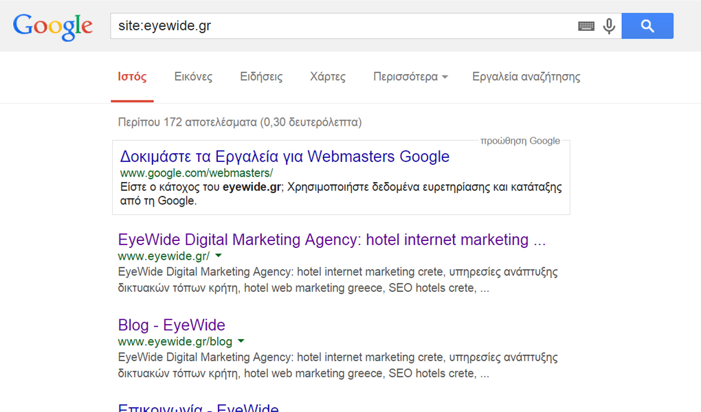
Task: Open the on-screen keyboard icon
Action: click(x=586, y=25)
